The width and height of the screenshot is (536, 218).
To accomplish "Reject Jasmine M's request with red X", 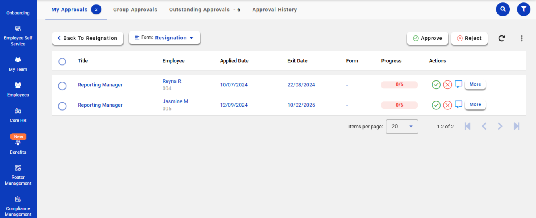I will point(447,105).
